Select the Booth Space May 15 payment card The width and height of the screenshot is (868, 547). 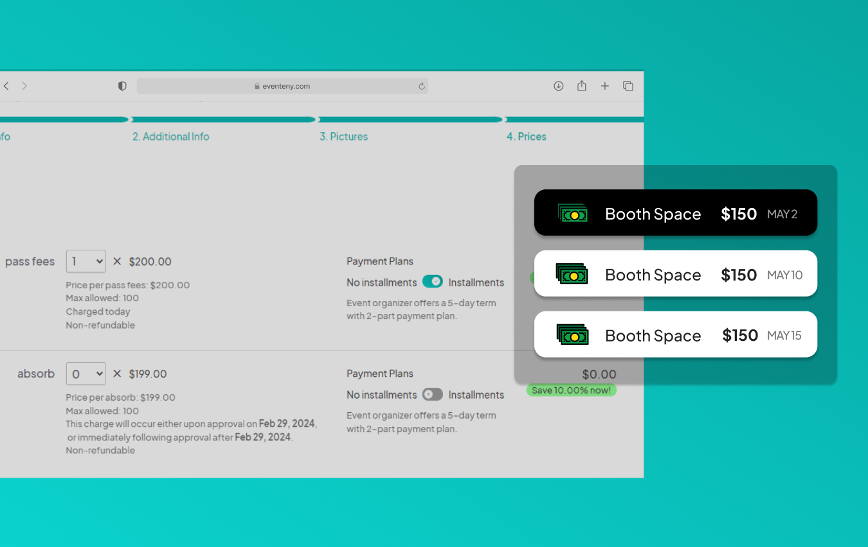tap(675, 334)
